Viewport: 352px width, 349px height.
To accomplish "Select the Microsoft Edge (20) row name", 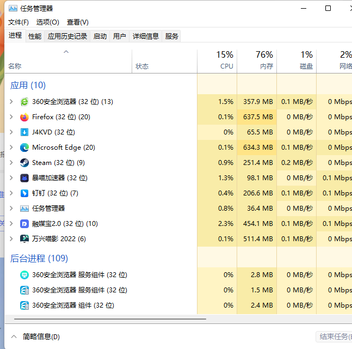I will click(x=64, y=148).
